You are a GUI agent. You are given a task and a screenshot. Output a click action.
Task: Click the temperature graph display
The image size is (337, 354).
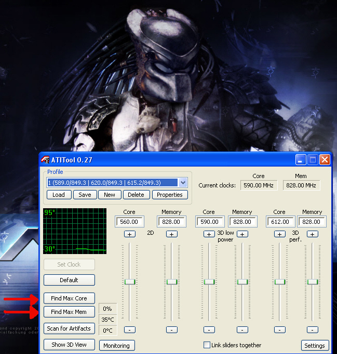(x=75, y=231)
